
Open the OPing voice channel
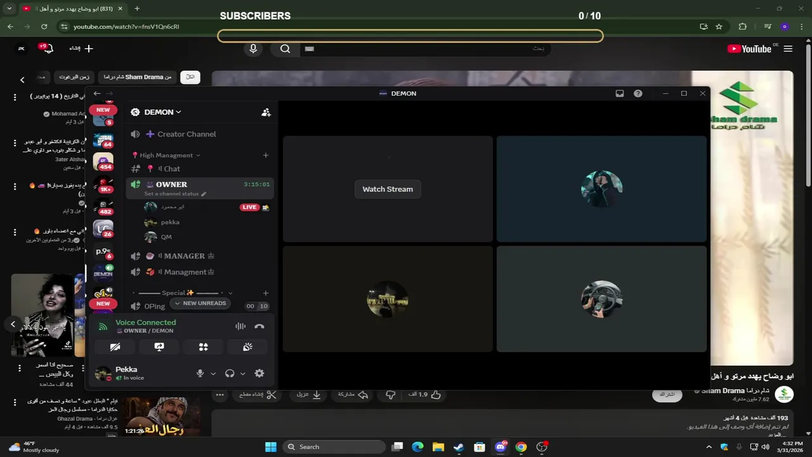pos(154,306)
